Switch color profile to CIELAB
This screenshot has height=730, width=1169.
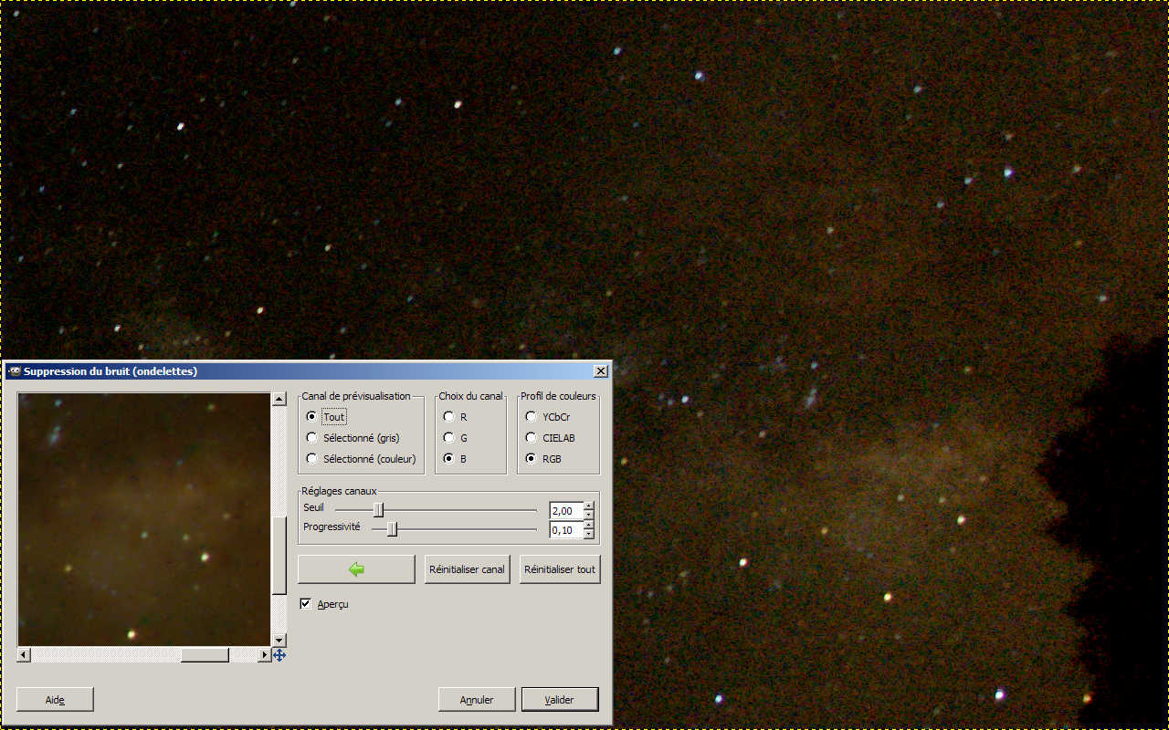click(531, 438)
